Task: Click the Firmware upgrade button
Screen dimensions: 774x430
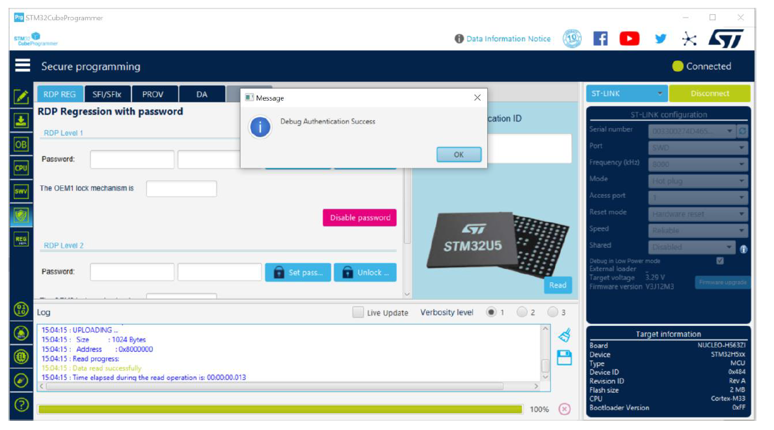Action: point(723,282)
